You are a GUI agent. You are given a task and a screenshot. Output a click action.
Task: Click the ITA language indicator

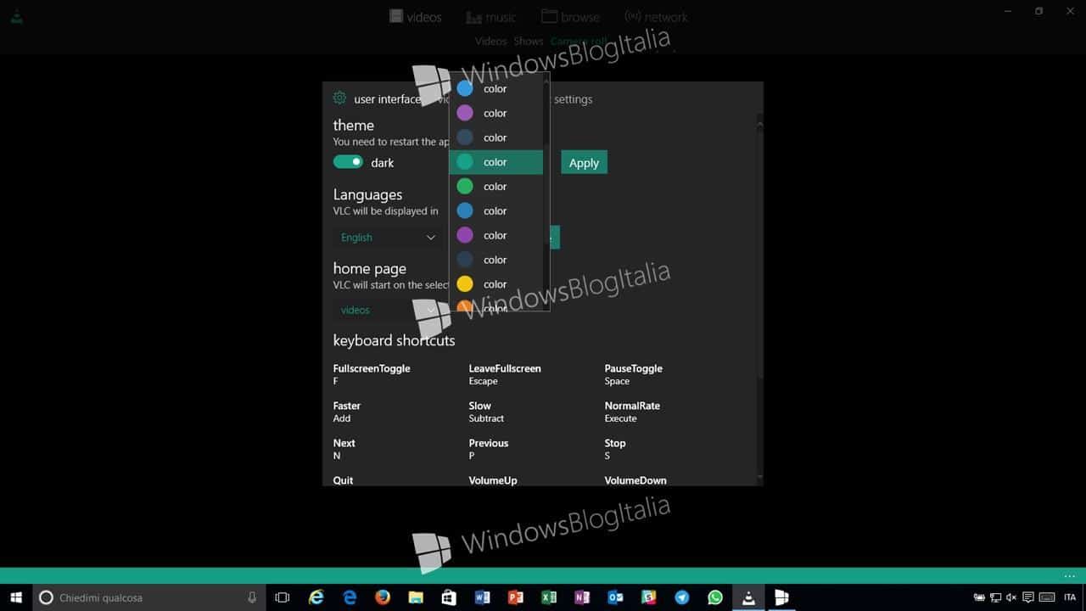(x=1070, y=597)
